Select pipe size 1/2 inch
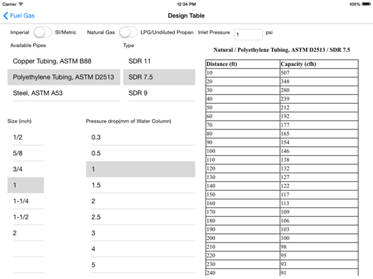The height and width of the screenshot is (279, 373). coord(26,137)
